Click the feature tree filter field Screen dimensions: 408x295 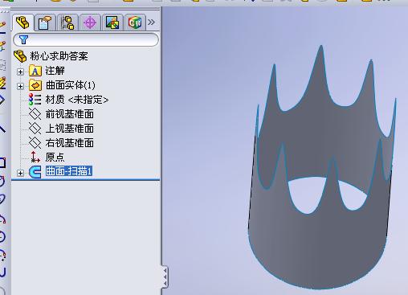tap(86, 39)
